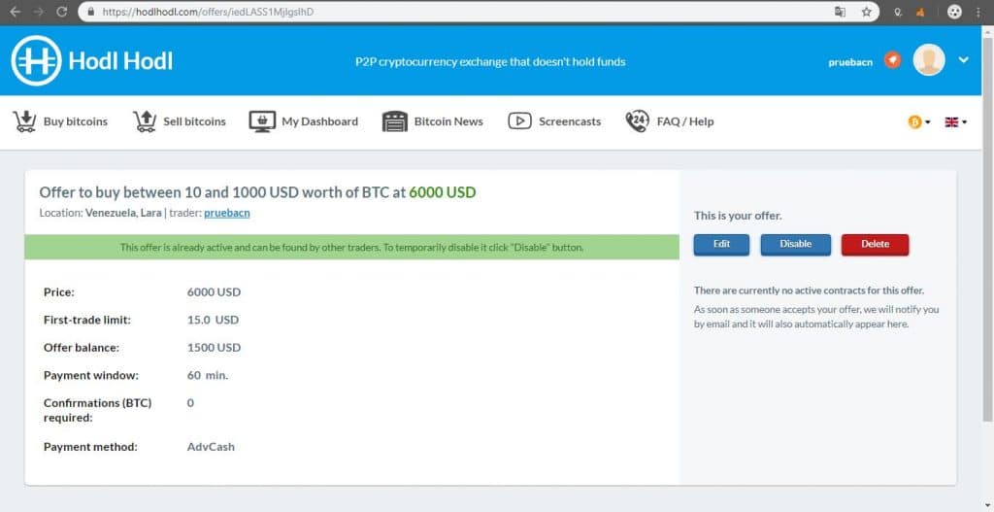The height and width of the screenshot is (512, 994).
Task: Click the FAQ 24-hour phone icon
Action: pyautogui.click(x=637, y=121)
